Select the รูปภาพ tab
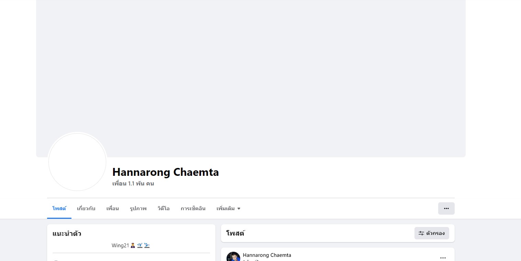 point(138,208)
